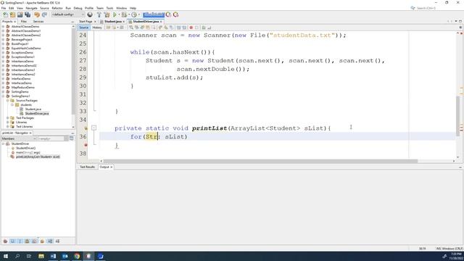Viewport: 464px width, 261px height.
Task: Click the Task View taskbar icon
Action: (x=29, y=256)
